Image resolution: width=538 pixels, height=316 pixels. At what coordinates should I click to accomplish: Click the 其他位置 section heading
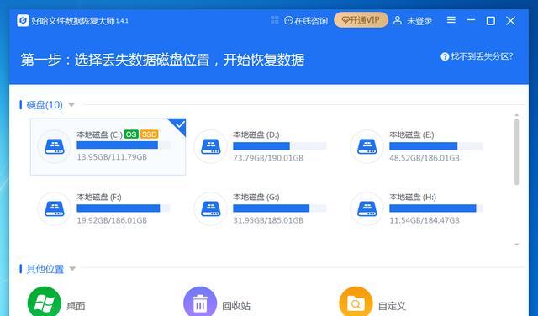45,269
